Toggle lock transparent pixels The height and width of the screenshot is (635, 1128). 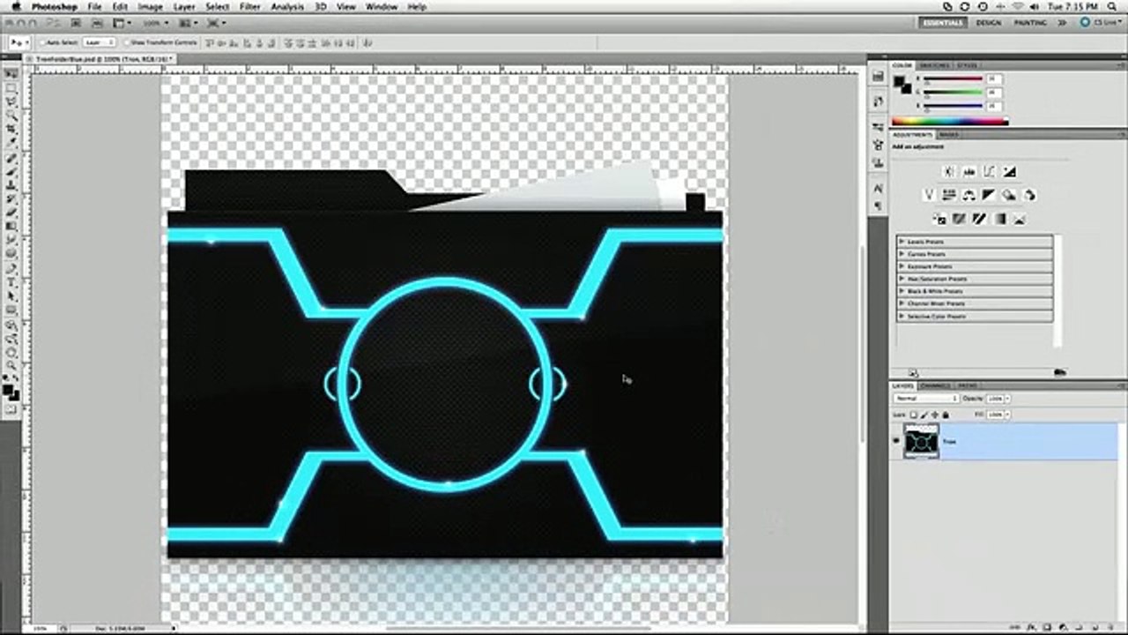pyautogui.click(x=913, y=415)
